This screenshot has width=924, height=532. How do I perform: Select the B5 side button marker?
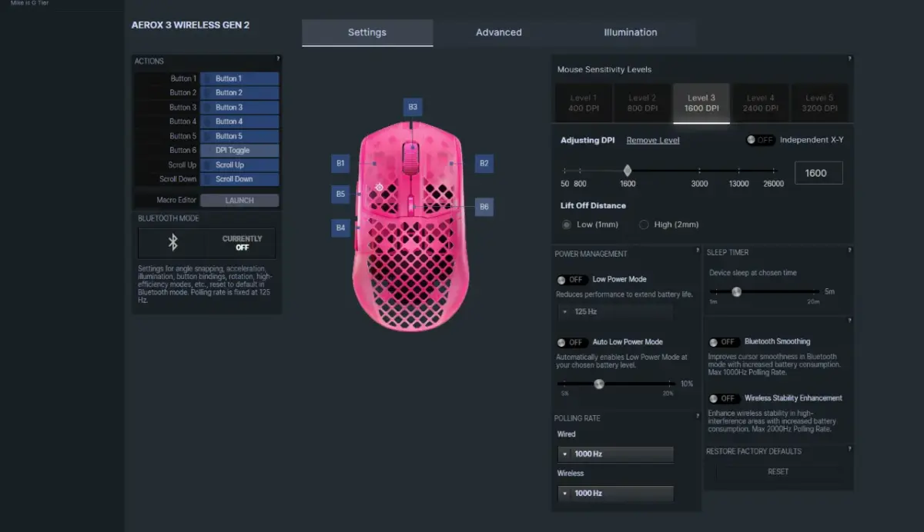(340, 194)
